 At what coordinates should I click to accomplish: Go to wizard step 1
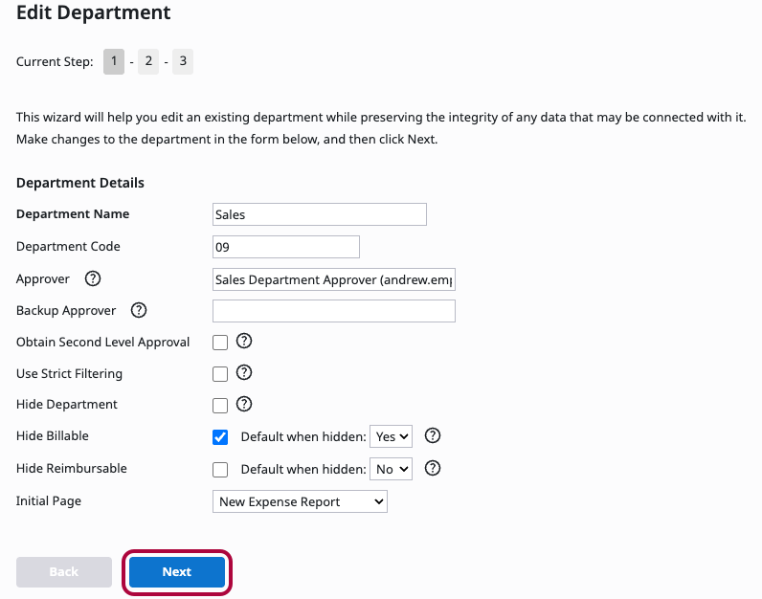click(x=114, y=61)
